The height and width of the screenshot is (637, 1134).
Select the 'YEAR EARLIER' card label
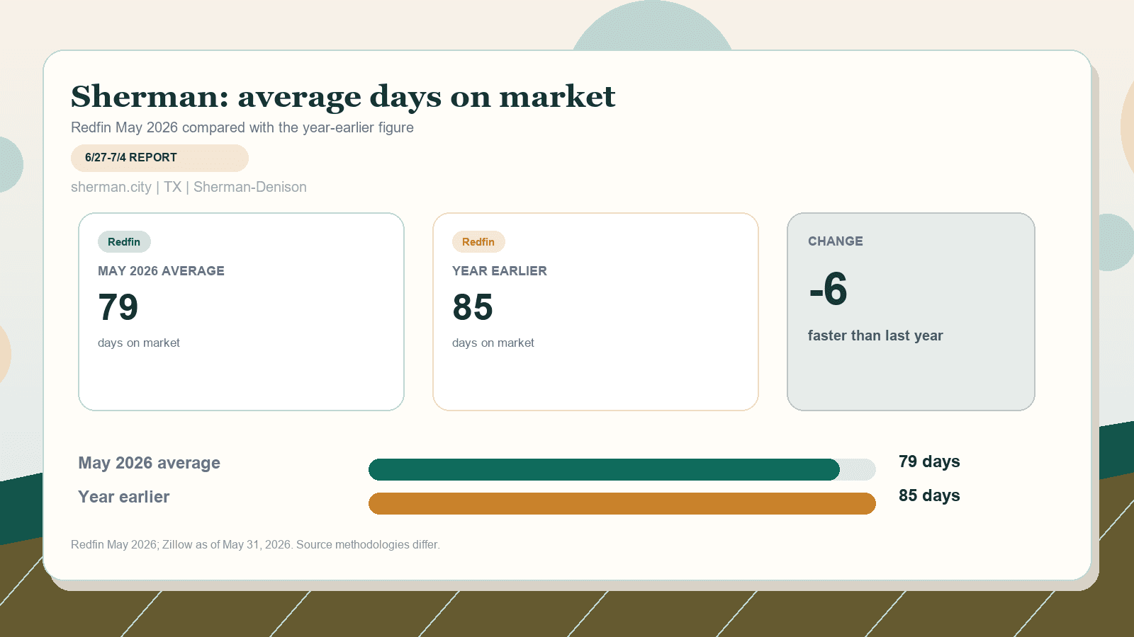(x=500, y=271)
